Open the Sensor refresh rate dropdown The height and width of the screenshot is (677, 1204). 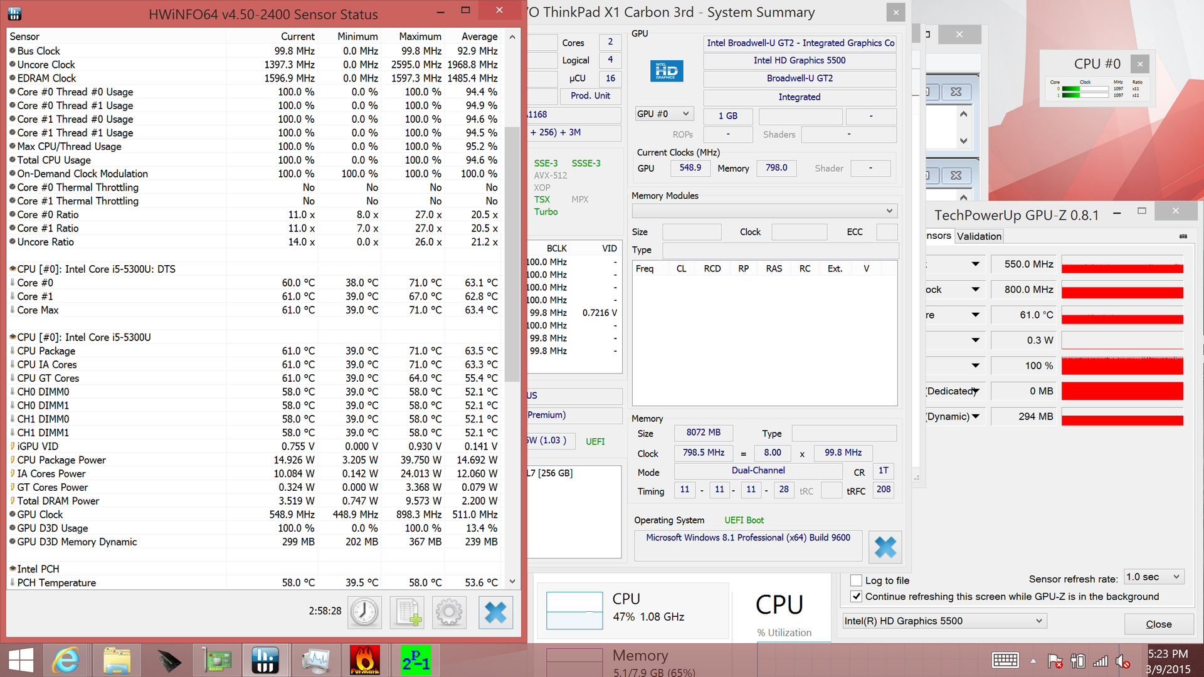click(1154, 577)
